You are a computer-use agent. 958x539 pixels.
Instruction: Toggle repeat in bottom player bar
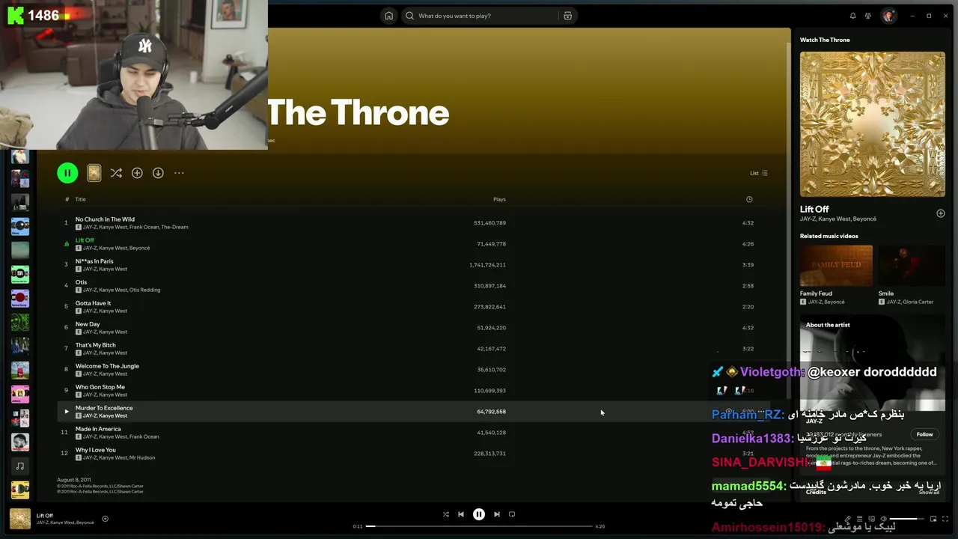tap(512, 514)
